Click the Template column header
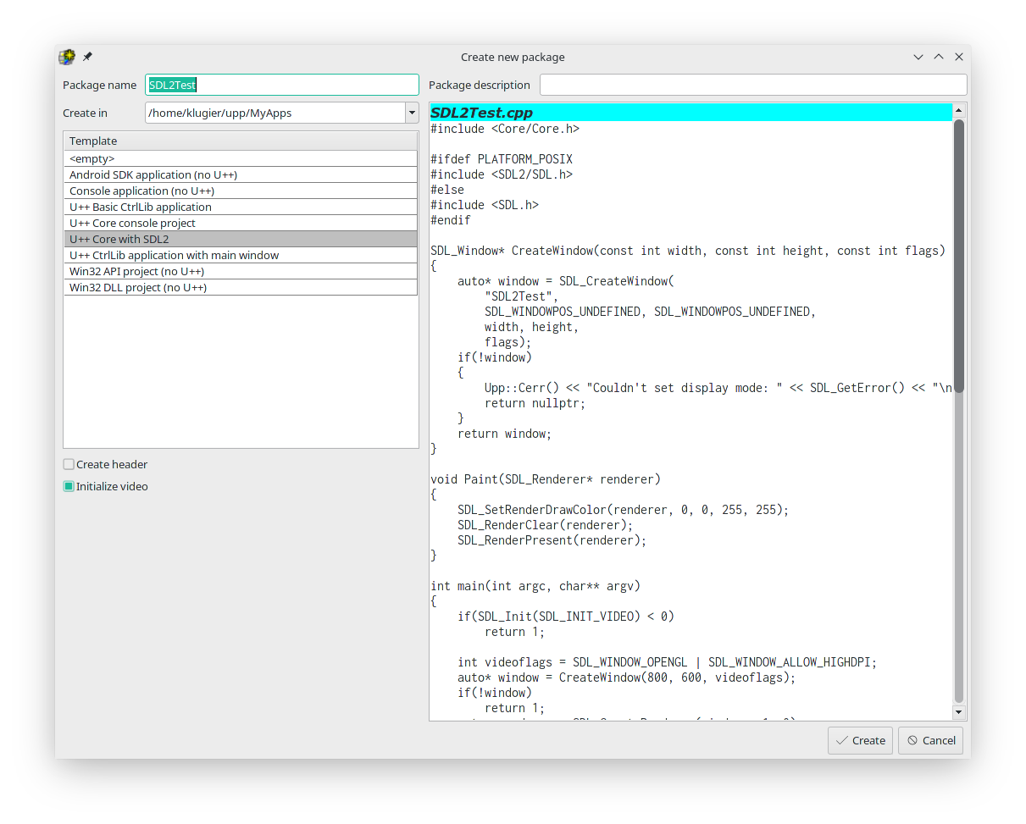 241,141
